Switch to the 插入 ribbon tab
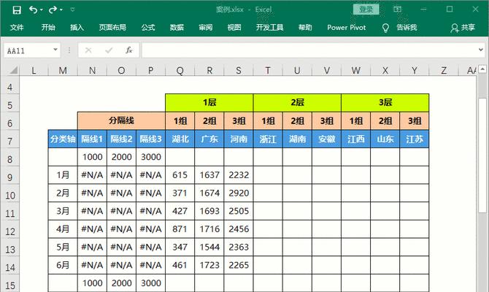489x292 pixels. (77, 28)
